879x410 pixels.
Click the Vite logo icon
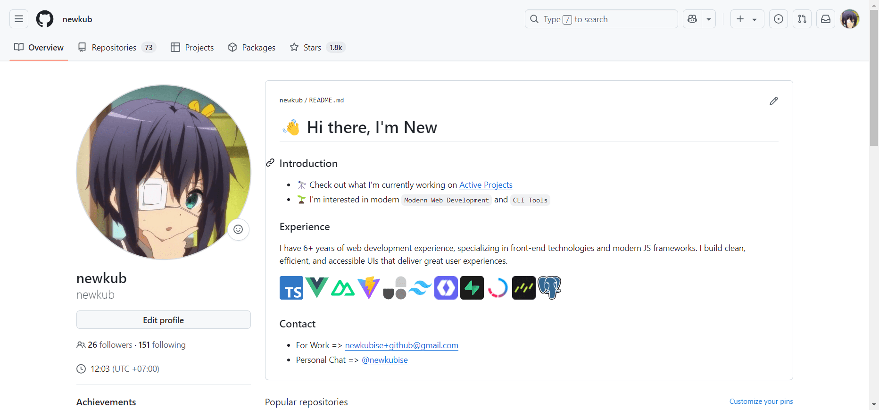point(369,288)
